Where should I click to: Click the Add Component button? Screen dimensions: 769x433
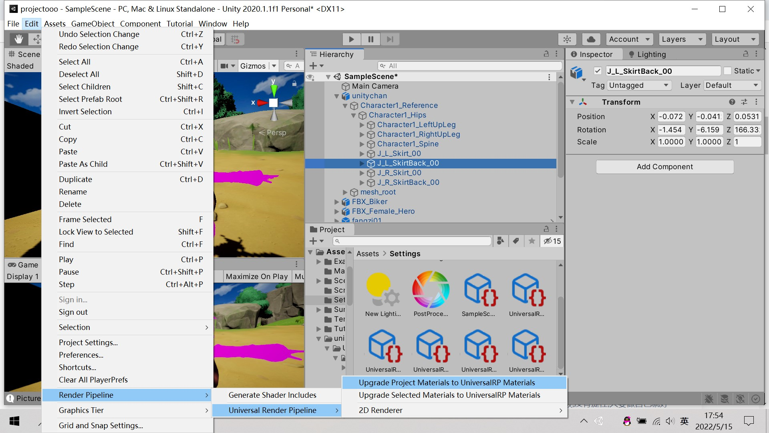click(x=665, y=167)
